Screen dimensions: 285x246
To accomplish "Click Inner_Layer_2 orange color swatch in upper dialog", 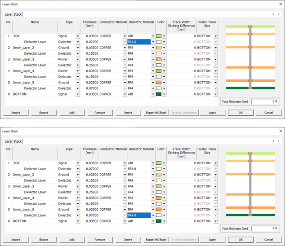I will (x=159, y=48).
